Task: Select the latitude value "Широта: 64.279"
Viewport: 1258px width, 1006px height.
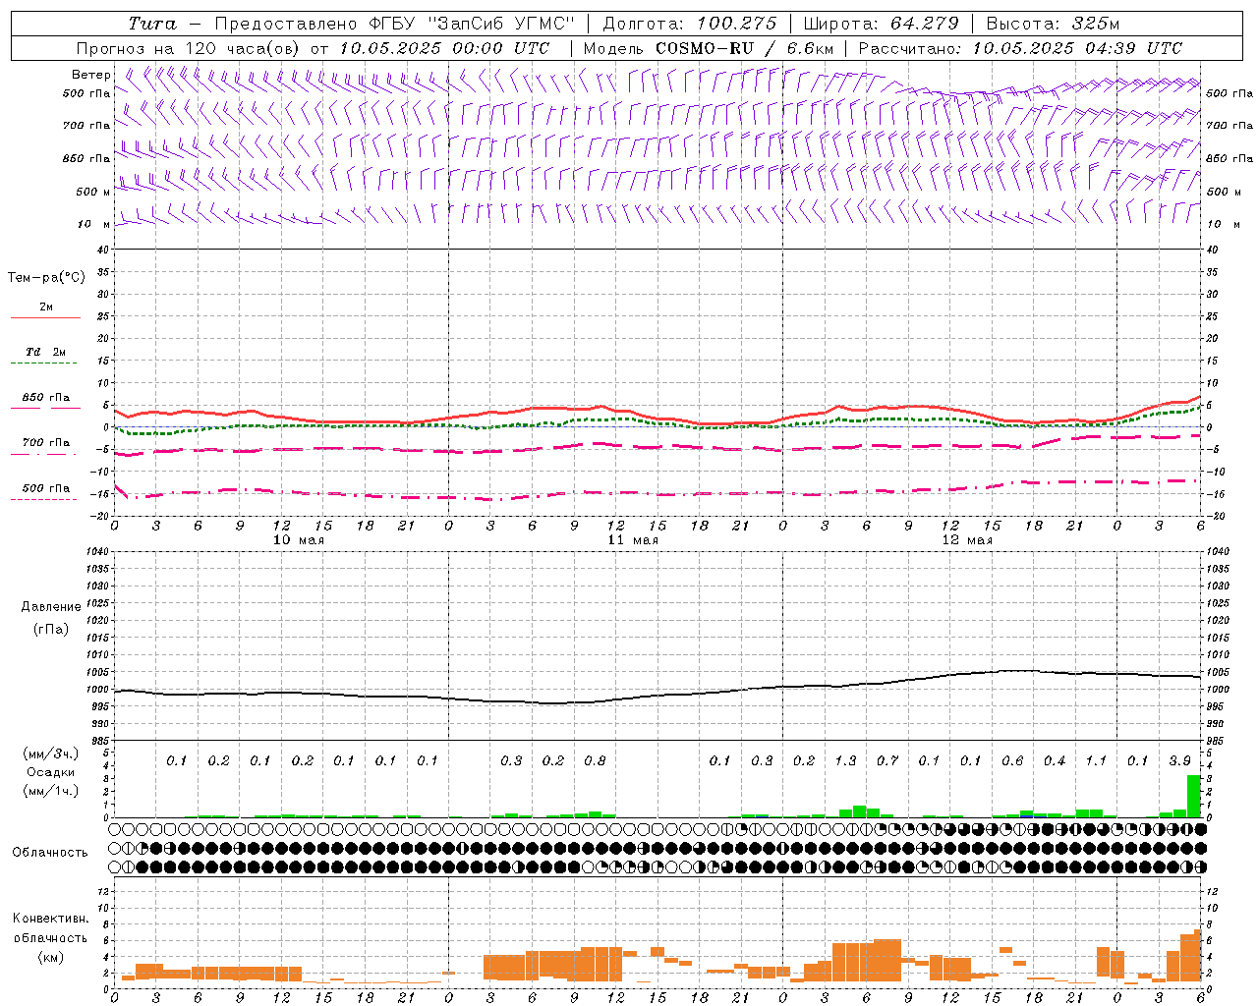Action: click(881, 24)
